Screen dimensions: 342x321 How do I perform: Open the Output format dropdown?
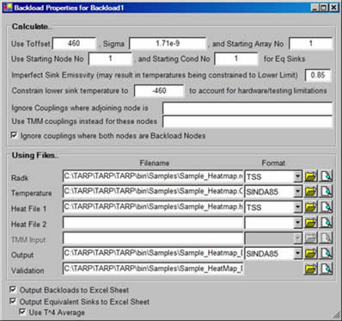(x=298, y=253)
